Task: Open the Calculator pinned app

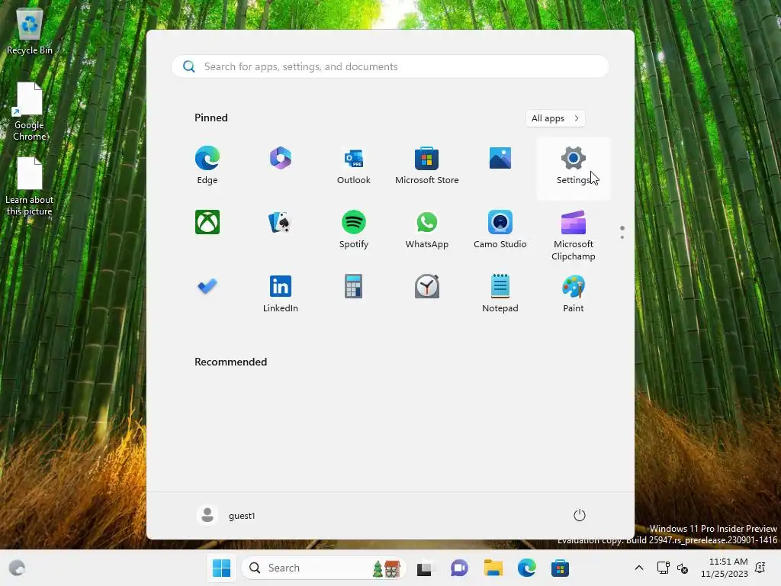Action: 354,286
